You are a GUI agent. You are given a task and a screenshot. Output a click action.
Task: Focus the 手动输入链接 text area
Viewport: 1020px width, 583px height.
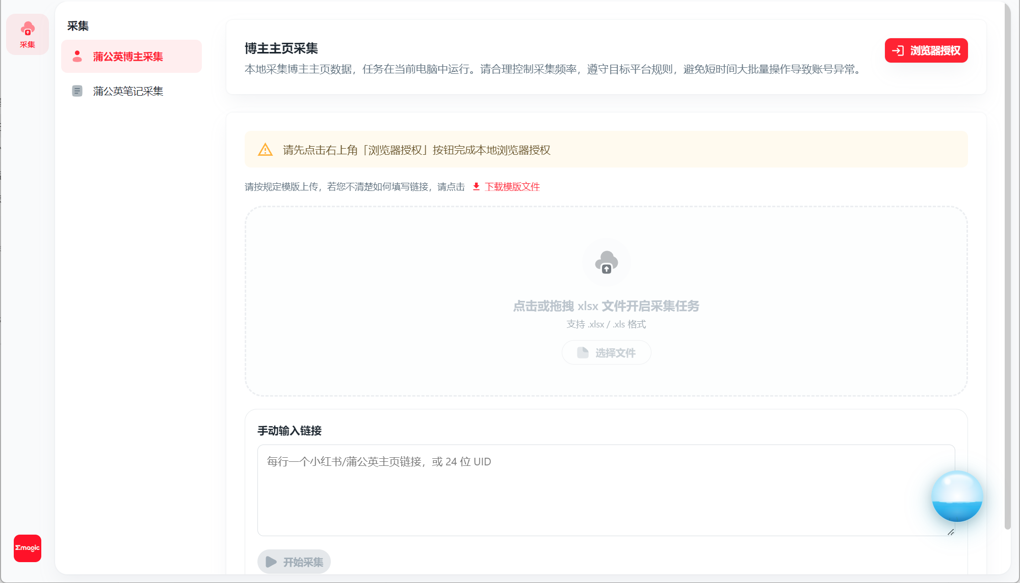pyautogui.click(x=606, y=490)
